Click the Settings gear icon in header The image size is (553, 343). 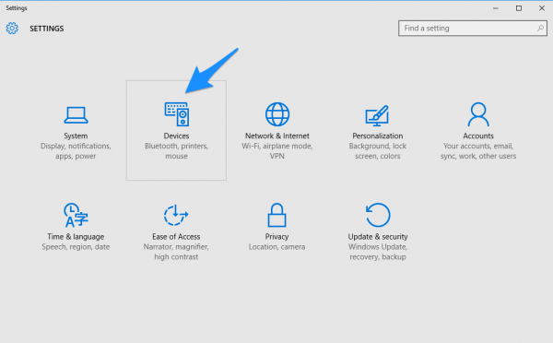tap(12, 29)
